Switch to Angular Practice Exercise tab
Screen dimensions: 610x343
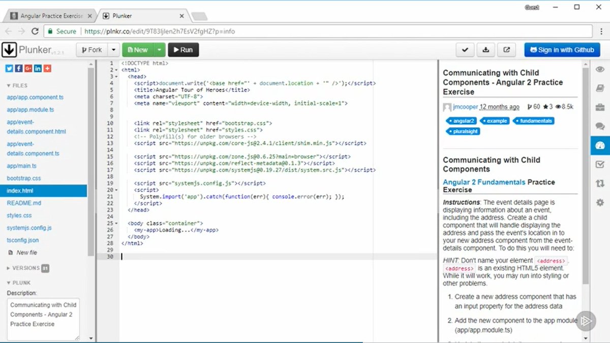[50, 16]
